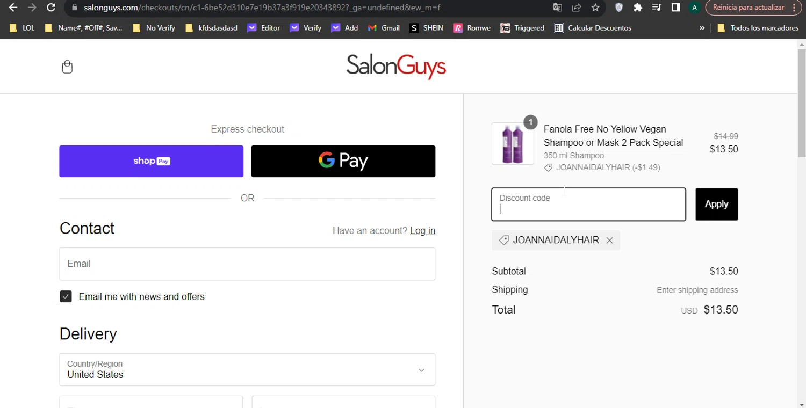Open the Gmail bookmark
The height and width of the screenshot is (408, 806).
pyautogui.click(x=384, y=28)
